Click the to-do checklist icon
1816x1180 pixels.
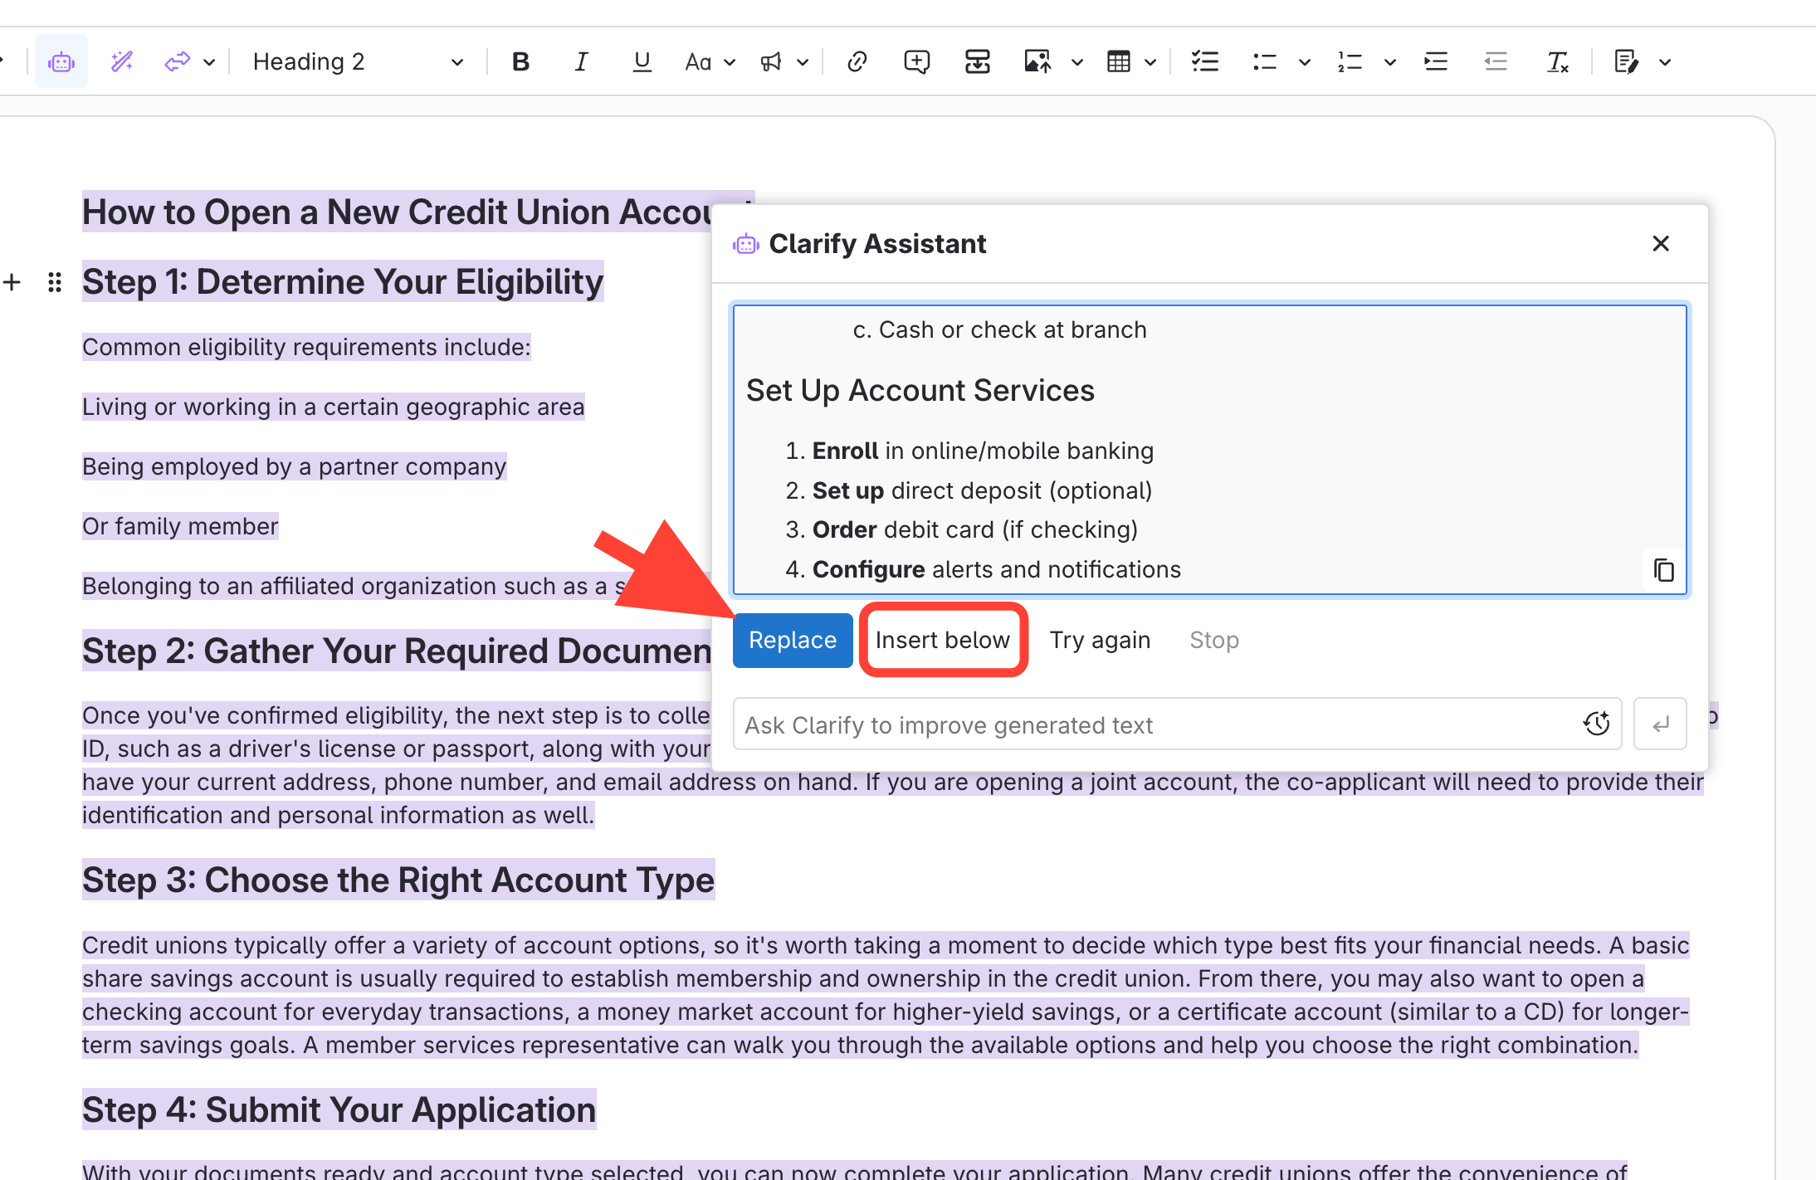(1204, 61)
